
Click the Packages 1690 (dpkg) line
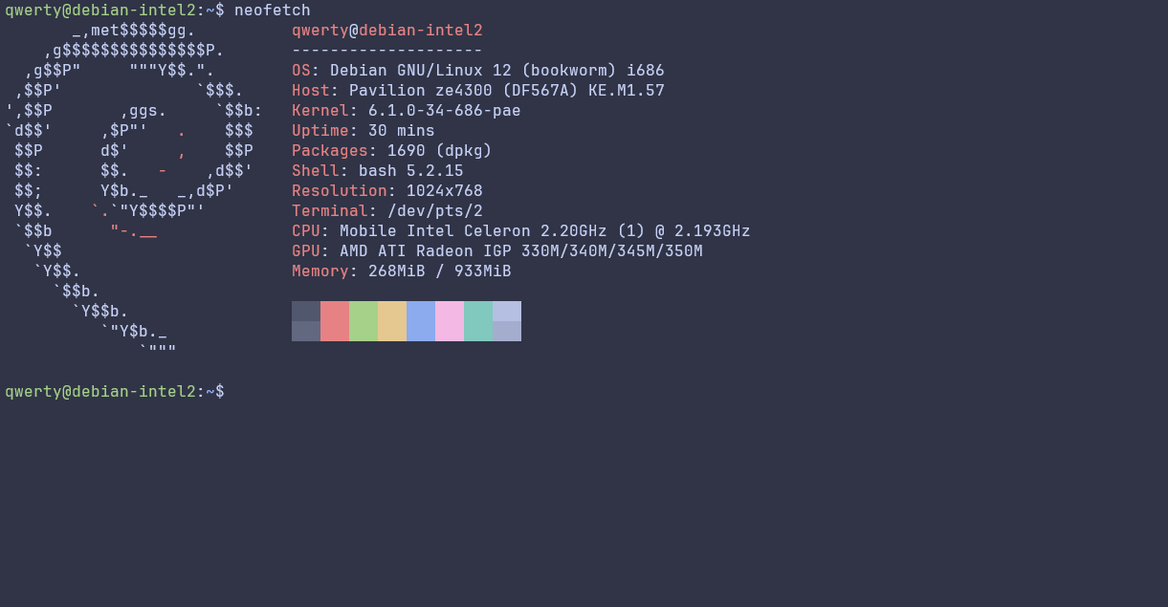click(392, 151)
